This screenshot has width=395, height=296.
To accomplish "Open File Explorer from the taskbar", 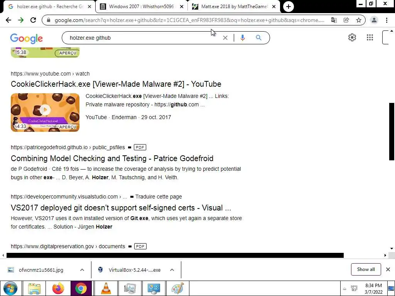I will coord(34,288).
